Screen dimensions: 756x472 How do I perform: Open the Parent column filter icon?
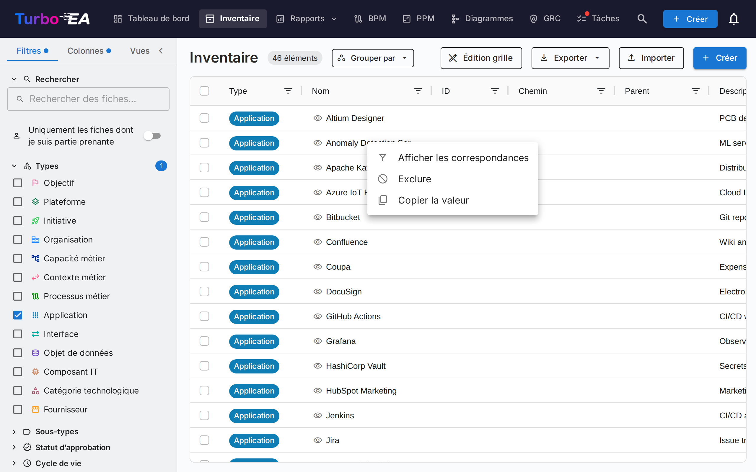696,91
